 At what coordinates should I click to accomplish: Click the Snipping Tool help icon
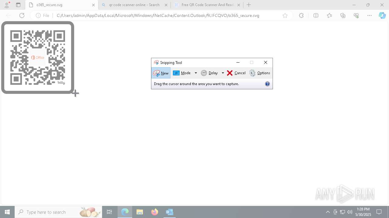click(x=267, y=84)
